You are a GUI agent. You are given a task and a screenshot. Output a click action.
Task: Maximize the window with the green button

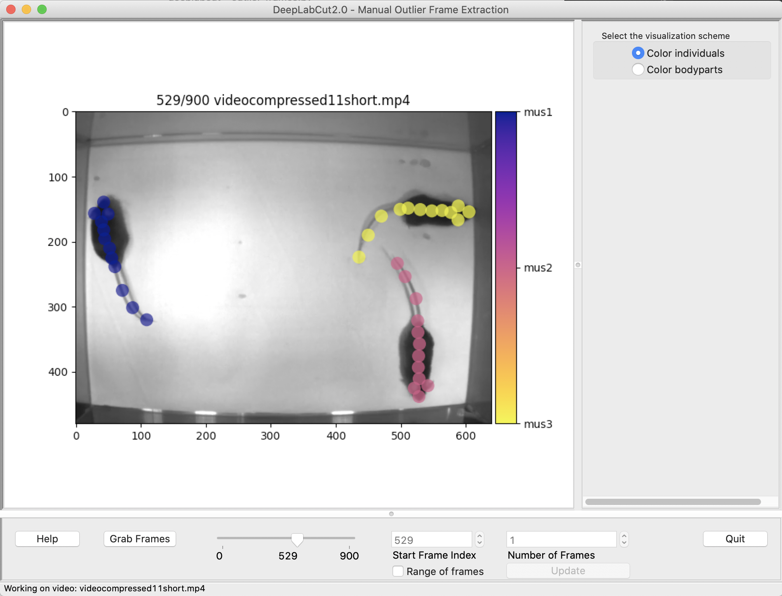42,9
